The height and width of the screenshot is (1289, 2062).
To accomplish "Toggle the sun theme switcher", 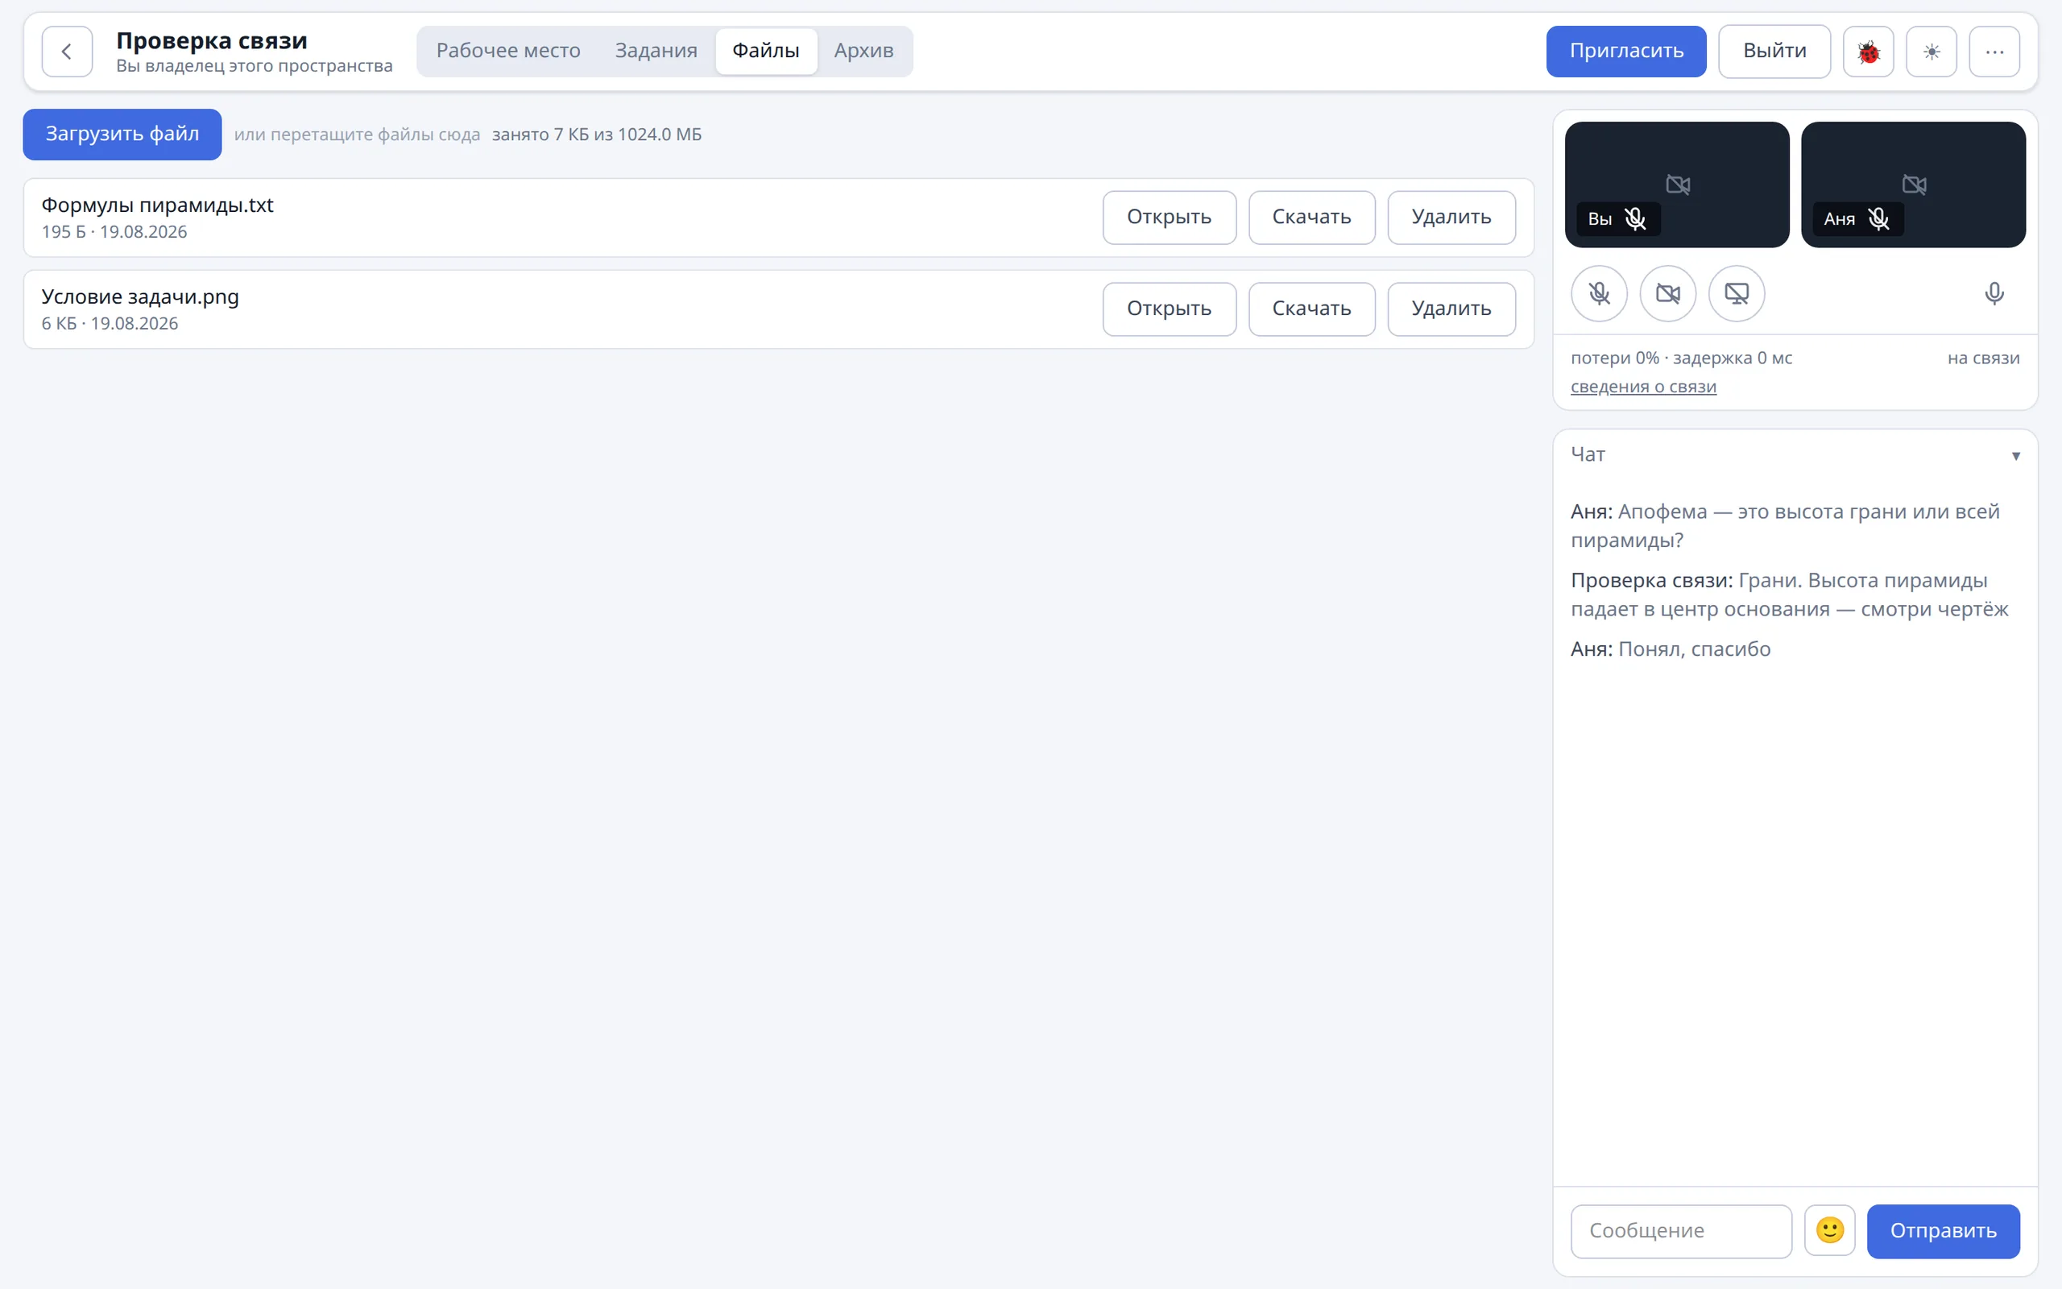I will pyautogui.click(x=1931, y=51).
